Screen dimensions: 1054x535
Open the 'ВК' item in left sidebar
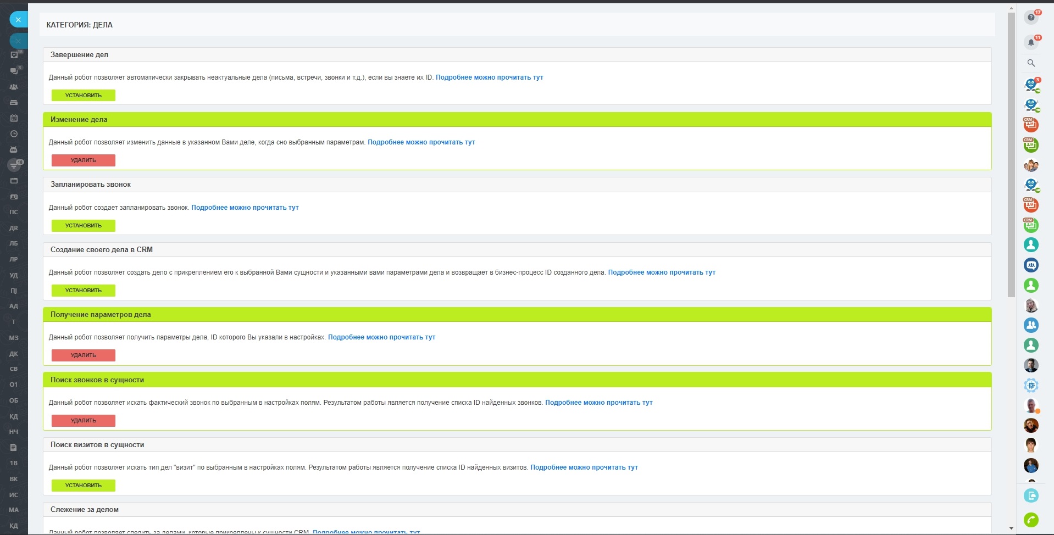14,479
